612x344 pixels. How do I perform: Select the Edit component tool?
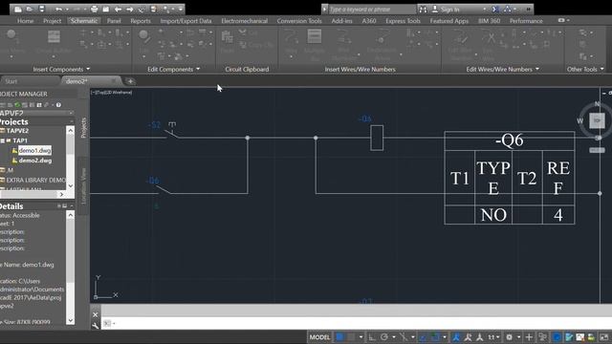(x=143, y=41)
